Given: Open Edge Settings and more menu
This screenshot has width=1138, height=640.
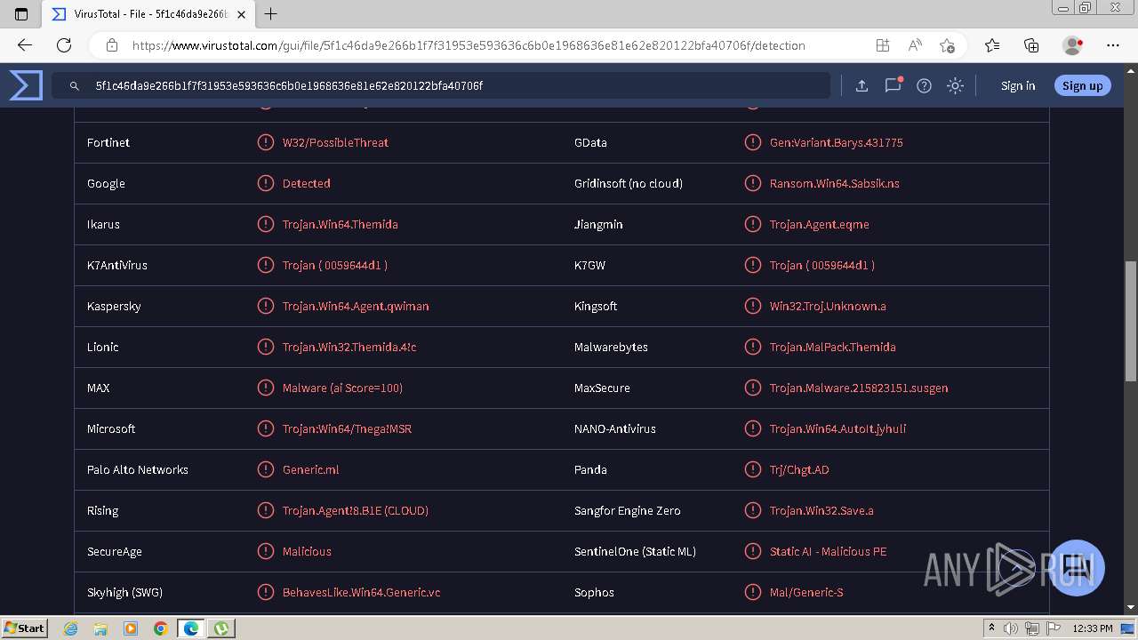Looking at the screenshot, I should 1113,45.
